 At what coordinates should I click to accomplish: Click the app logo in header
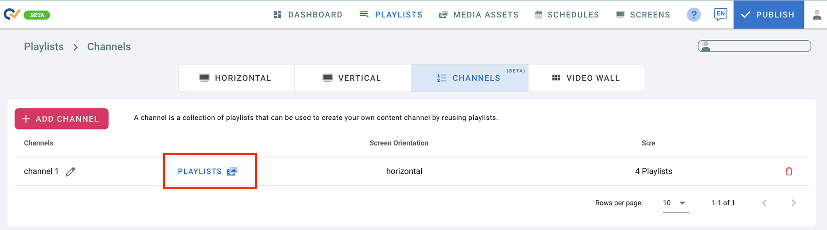pos(12,15)
